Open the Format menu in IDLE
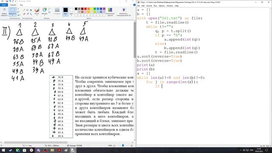 pos(149,6)
